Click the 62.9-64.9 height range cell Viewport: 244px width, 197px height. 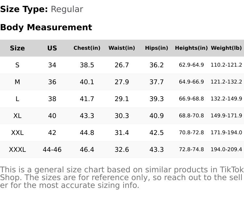(x=191, y=65)
